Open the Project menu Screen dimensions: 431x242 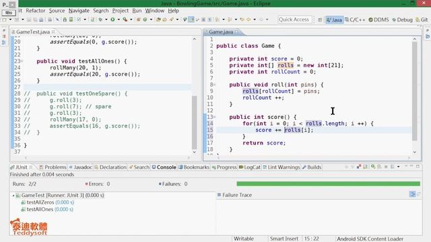pos(121,11)
